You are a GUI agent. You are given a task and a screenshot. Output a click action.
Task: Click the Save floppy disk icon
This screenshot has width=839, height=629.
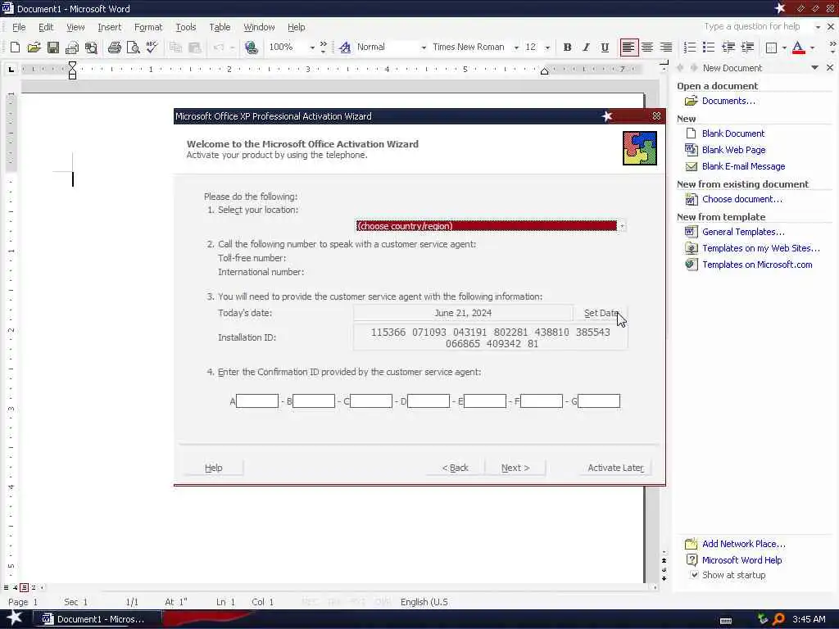pos(53,48)
